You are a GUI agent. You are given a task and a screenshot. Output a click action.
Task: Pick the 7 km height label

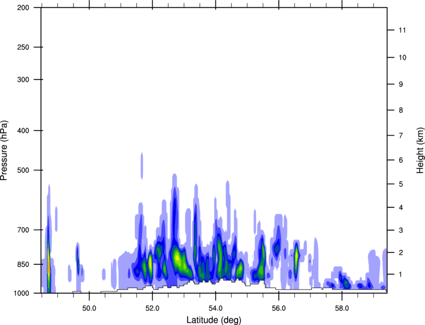(x=401, y=135)
